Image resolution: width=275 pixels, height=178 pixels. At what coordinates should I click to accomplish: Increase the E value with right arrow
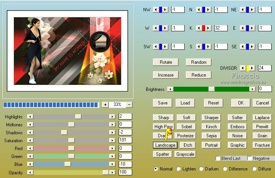tap(252, 28)
